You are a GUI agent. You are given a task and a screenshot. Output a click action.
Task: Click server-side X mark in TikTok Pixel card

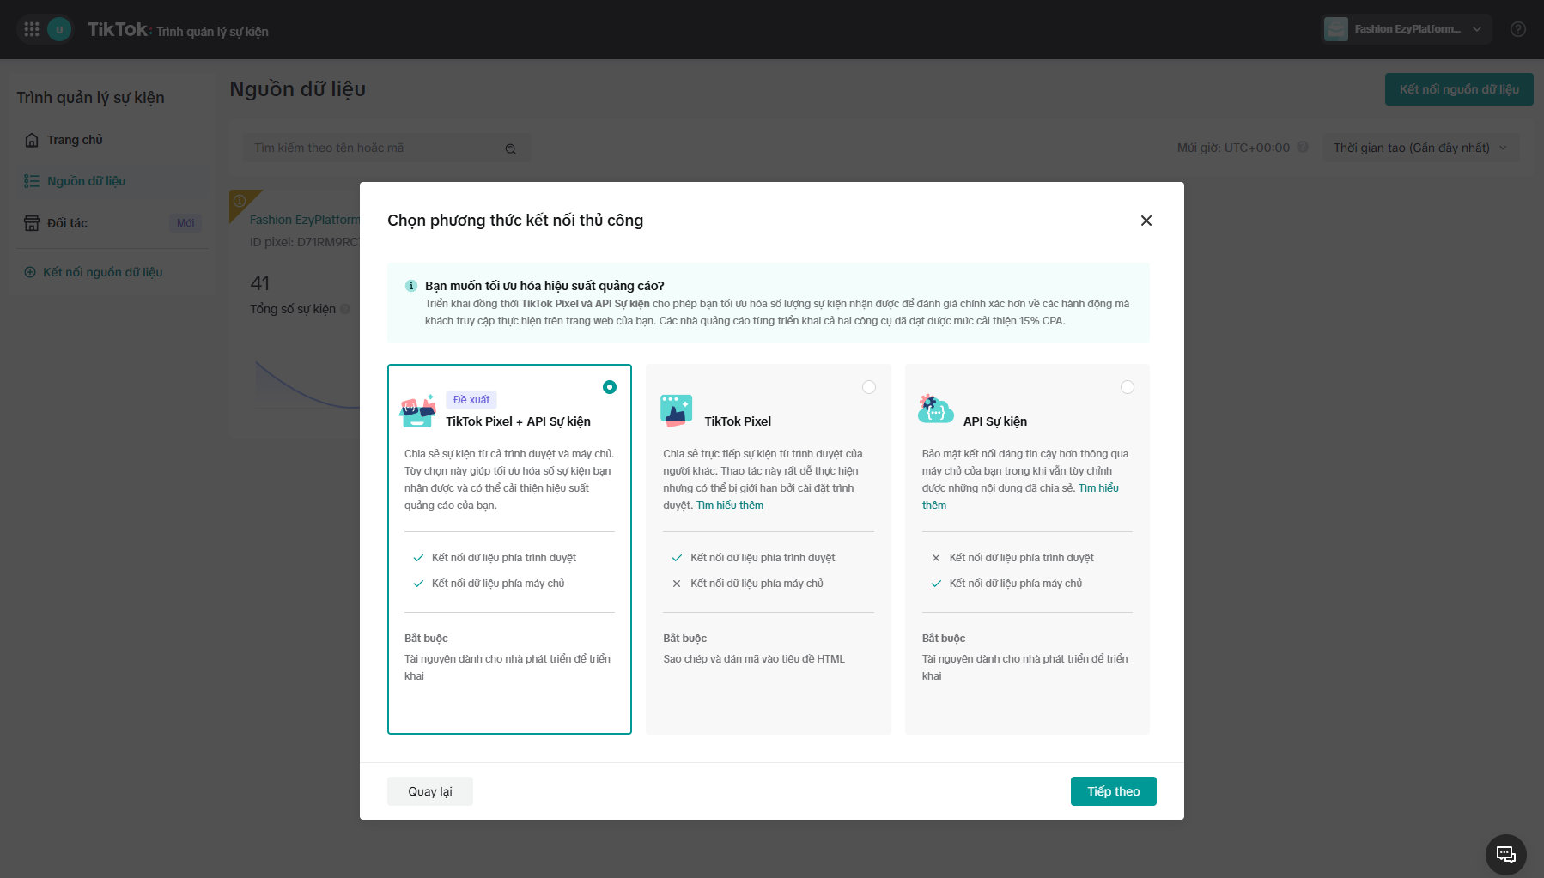pyautogui.click(x=677, y=584)
